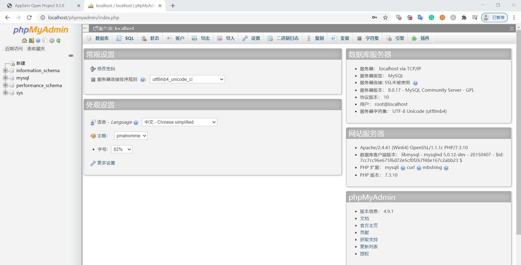This screenshot has height=265, width=521.
Task: Open the 官方主页 link
Action: pyautogui.click(x=369, y=225)
